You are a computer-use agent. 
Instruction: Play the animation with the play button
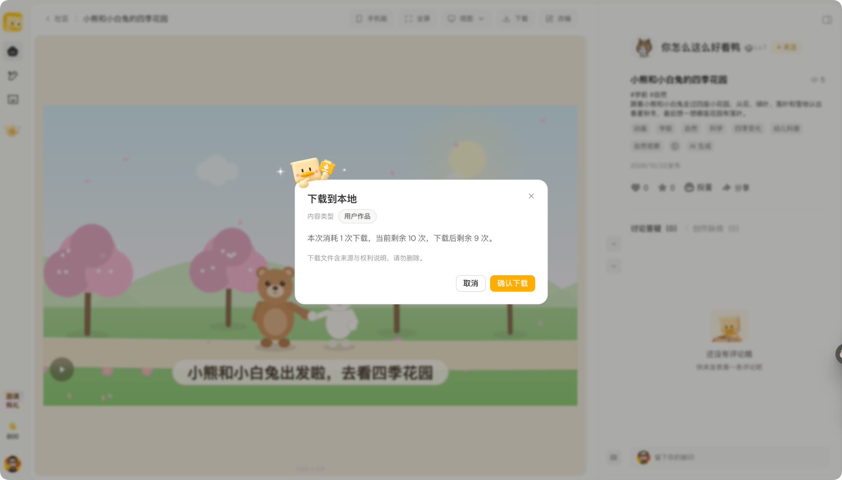click(62, 370)
